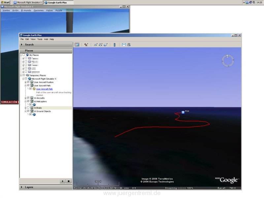Switch to Microsoft Flight Simulator X taskbar button
264x198 pixels.
pos(28,2)
